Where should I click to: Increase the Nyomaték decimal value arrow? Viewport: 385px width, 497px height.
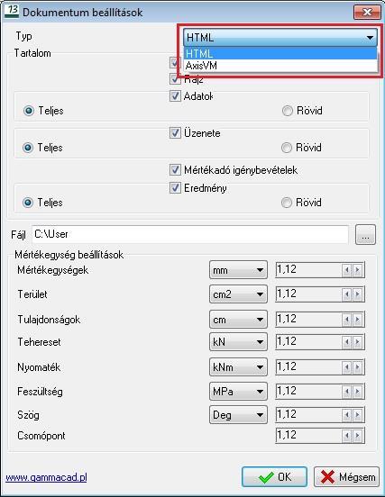[x=358, y=367]
